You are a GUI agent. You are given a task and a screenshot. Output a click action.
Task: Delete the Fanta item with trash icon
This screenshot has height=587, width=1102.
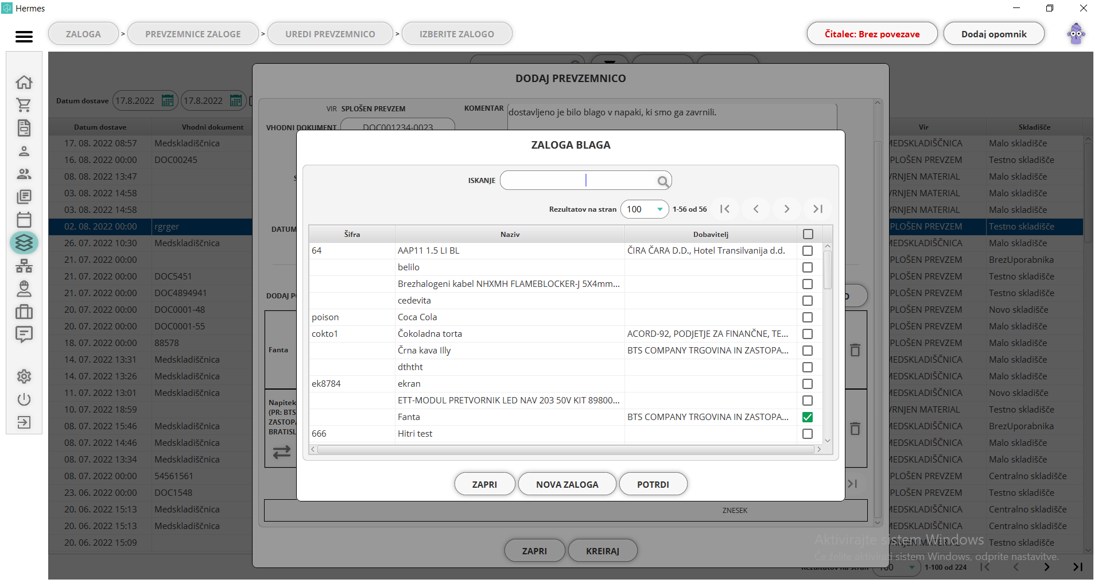[x=855, y=350]
